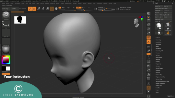Toggle the Zadd mode
The height and width of the screenshot is (98, 175).
point(78,8)
